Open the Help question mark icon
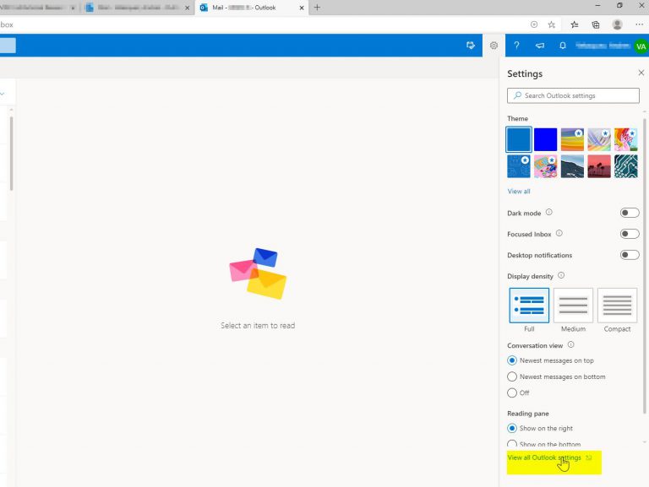This screenshot has height=487, width=649. click(516, 46)
